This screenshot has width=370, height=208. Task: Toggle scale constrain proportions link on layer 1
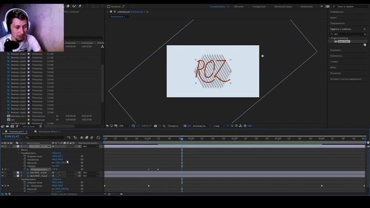(53, 163)
